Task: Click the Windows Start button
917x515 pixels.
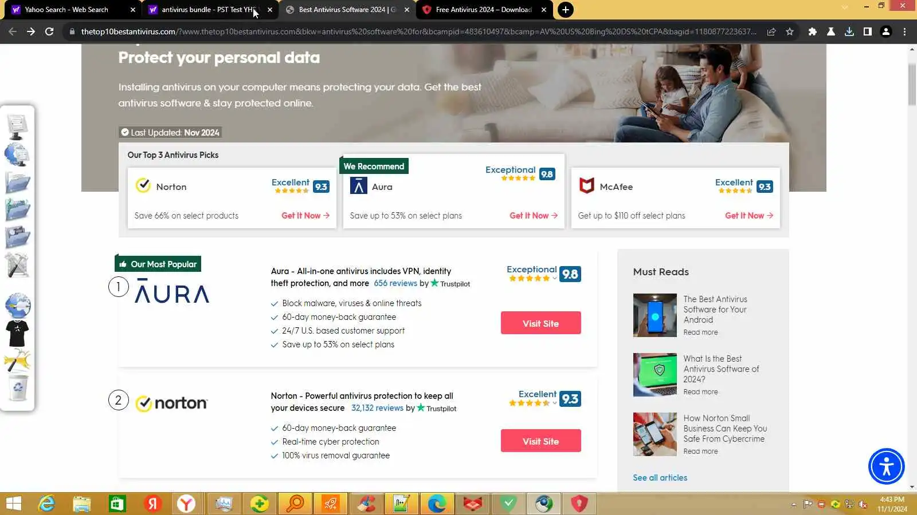Action: (x=13, y=504)
